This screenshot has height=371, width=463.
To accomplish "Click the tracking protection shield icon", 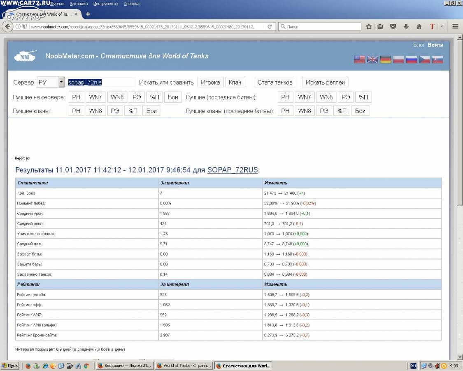I will tap(25, 27).
